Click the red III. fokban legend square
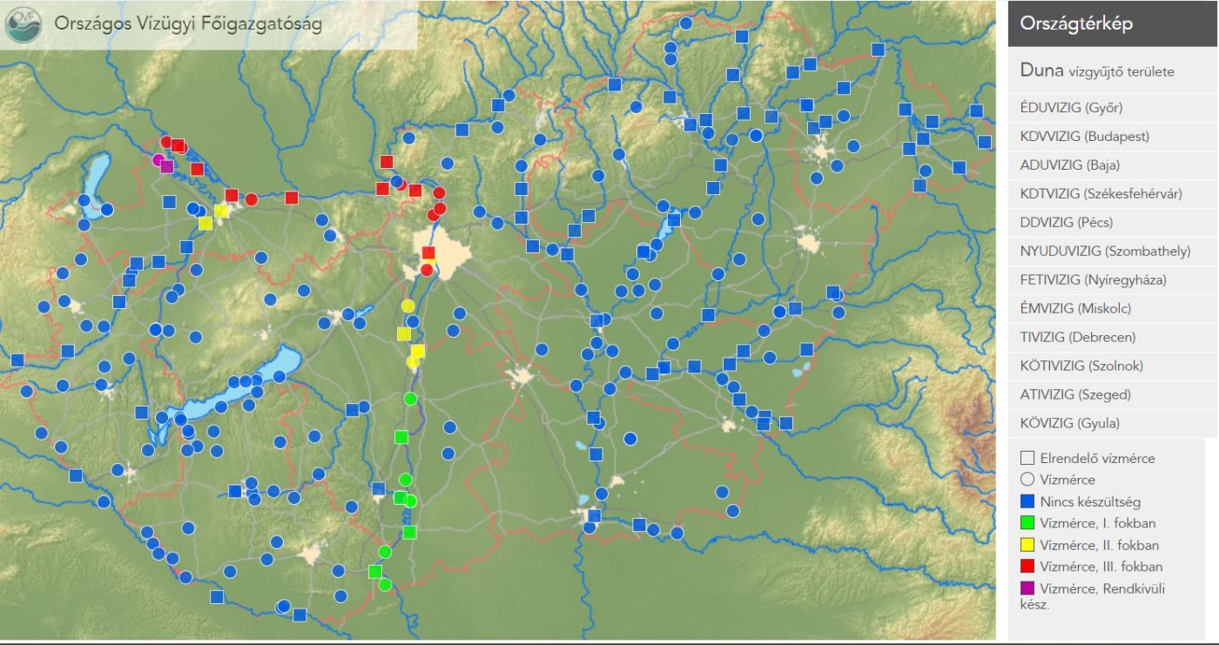The width and height of the screenshot is (1219, 645). coord(1027,567)
